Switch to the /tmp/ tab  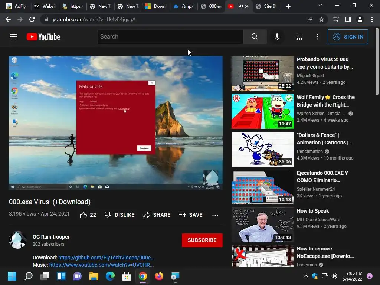coord(184,6)
